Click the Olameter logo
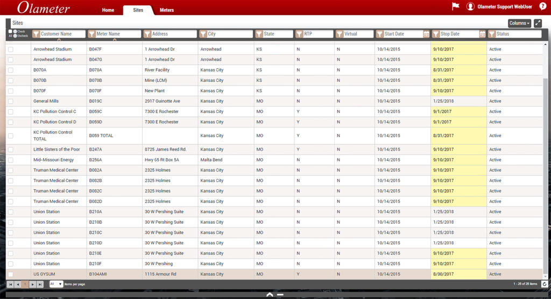551x299 pixels. click(x=43, y=8)
